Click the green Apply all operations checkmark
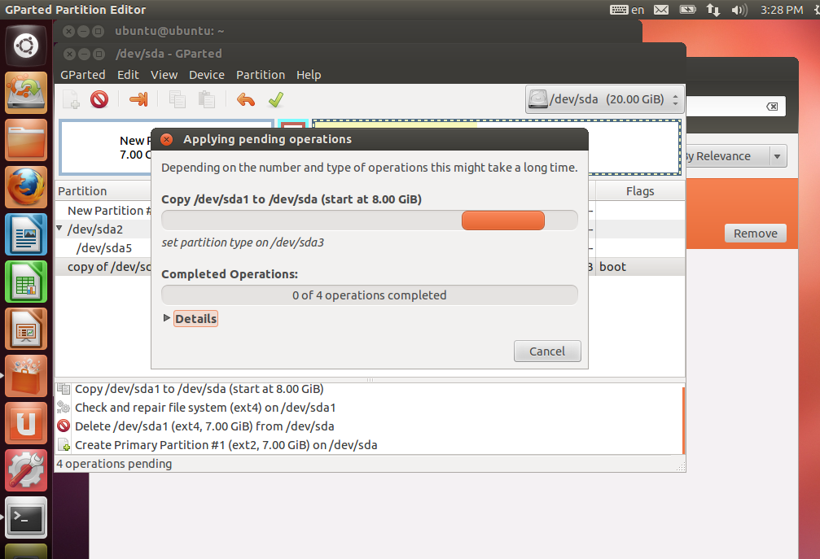The width and height of the screenshot is (820, 559). click(275, 99)
